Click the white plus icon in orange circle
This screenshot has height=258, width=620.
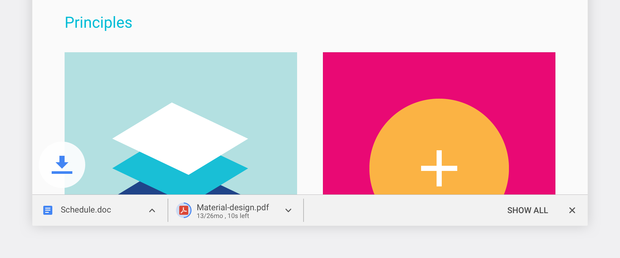pyautogui.click(x=439, y=168)
